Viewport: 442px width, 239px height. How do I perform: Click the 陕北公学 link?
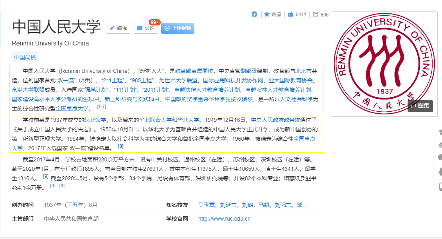point(95,120)
